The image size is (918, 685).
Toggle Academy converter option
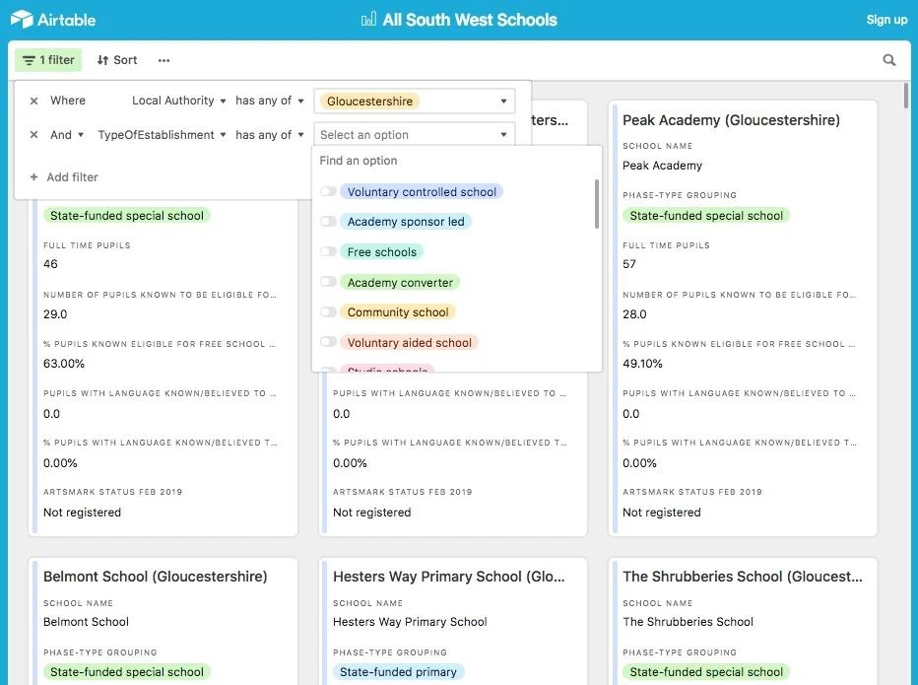328,282
